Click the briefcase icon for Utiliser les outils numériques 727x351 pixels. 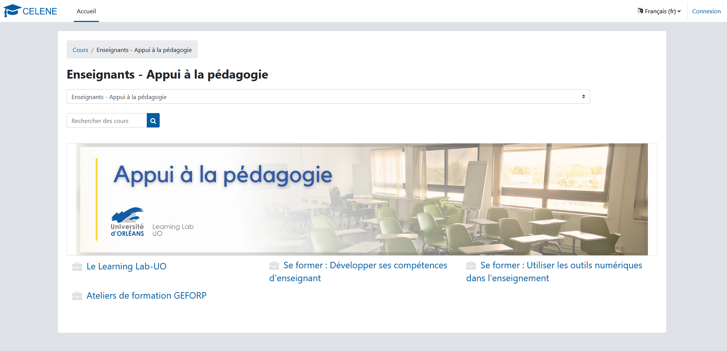(x=471, y=266)
